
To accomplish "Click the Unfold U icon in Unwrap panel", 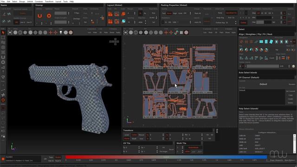I will 39,16.
